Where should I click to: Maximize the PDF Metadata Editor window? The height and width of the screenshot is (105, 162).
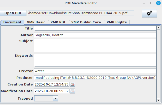(151, 3)
